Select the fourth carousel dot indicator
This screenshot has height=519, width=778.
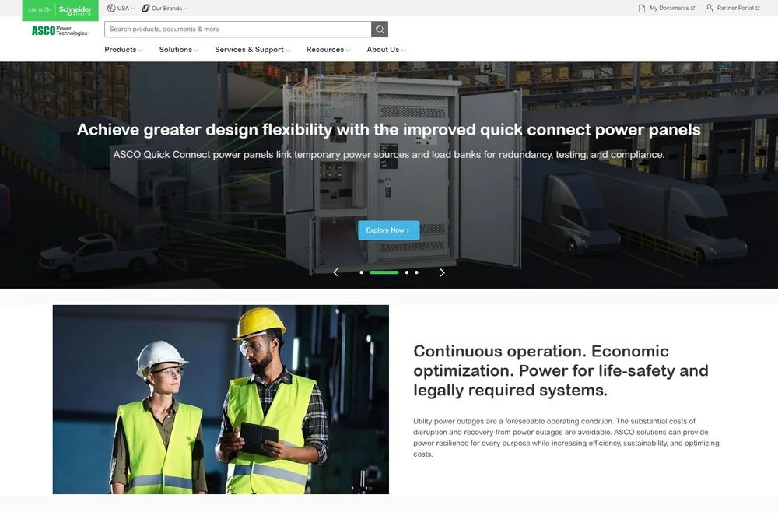pyautogui.click(x=416, y=272)
